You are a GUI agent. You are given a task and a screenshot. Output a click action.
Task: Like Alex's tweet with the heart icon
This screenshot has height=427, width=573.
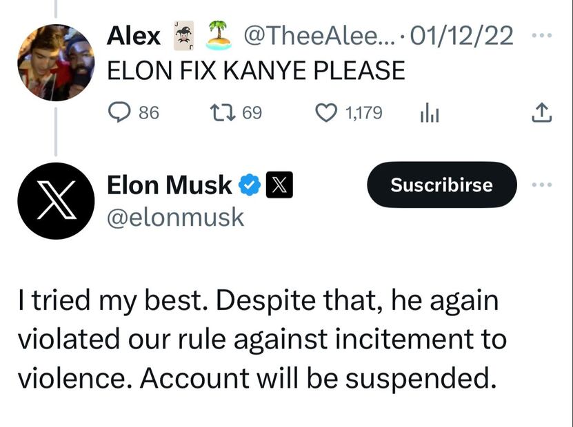coord(325,113)
